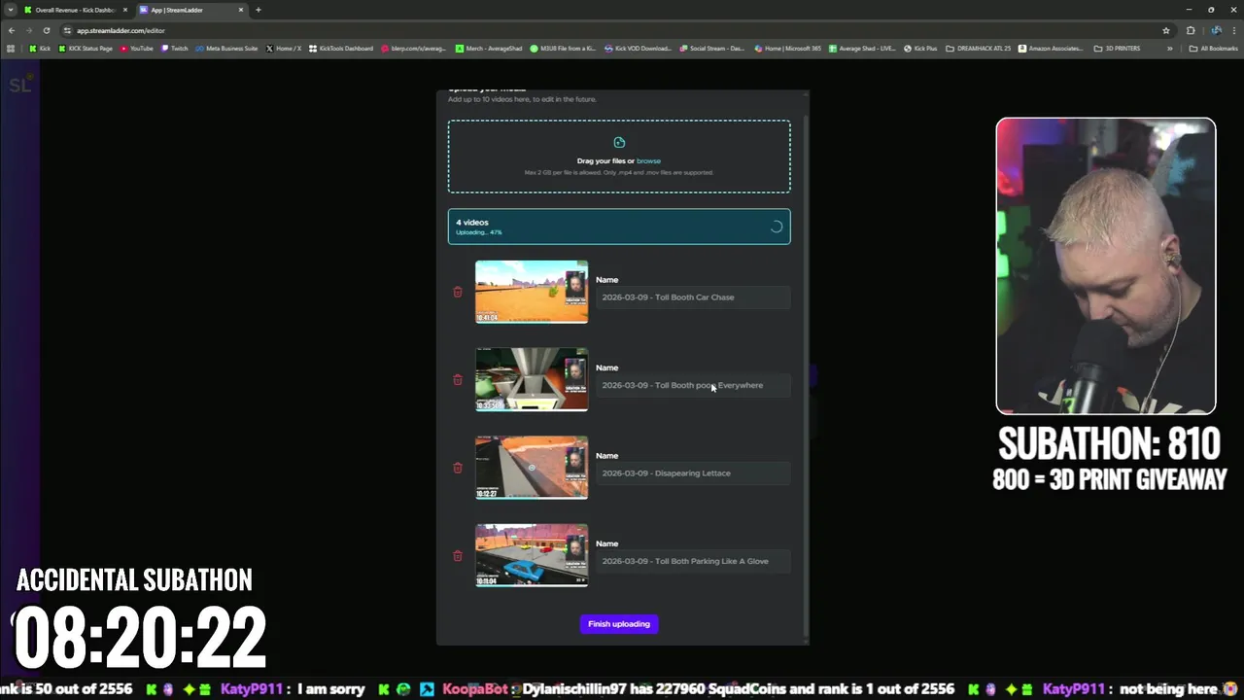Select the App | StreamLadder tab
This screenshot has width=1244, height=700.
click(x=190, y=10)
